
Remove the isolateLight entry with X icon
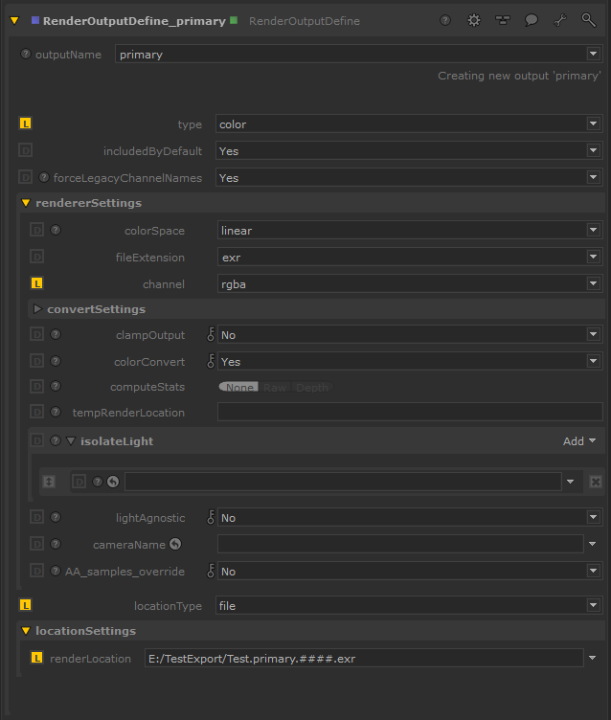596,482
